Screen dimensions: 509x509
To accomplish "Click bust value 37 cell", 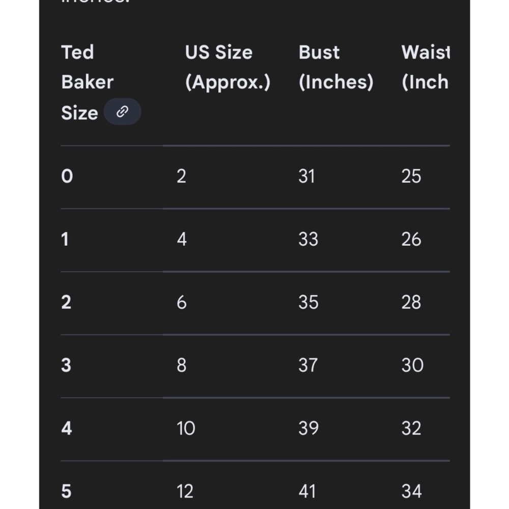I will point(308,365).
